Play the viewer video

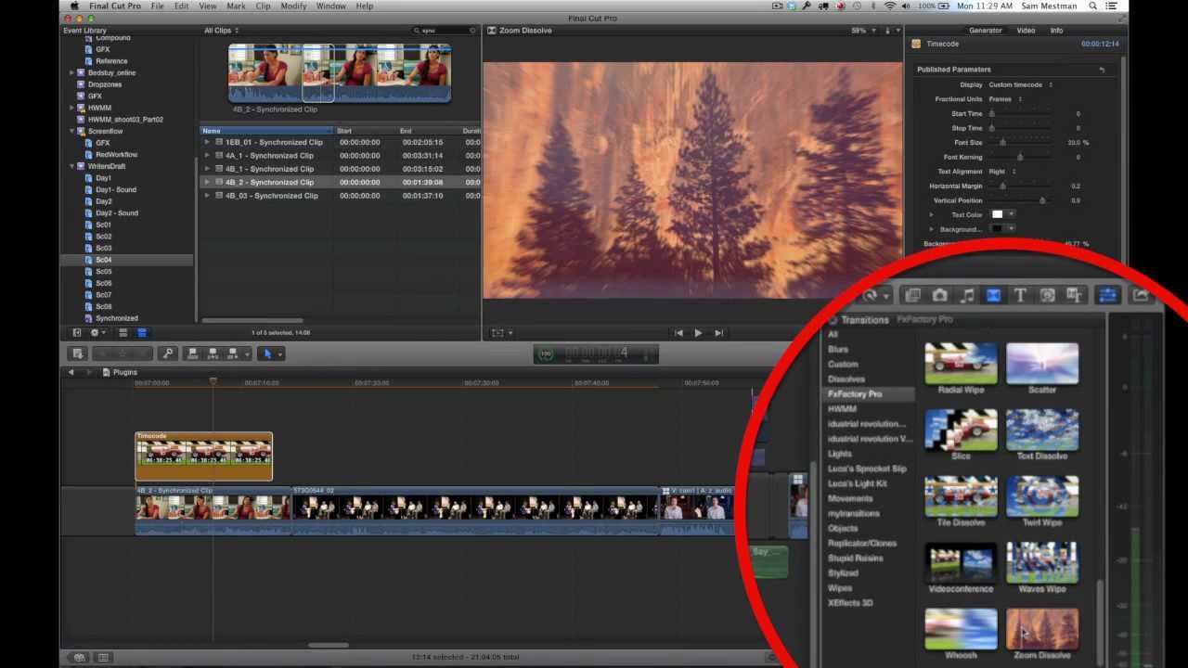[698, 333]
